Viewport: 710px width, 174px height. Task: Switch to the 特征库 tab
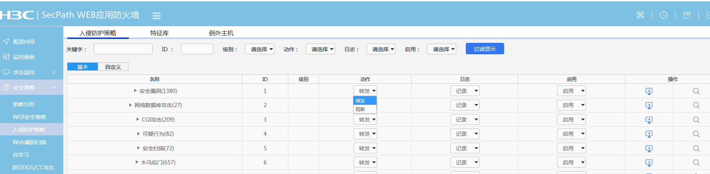[x=159, y=33]
